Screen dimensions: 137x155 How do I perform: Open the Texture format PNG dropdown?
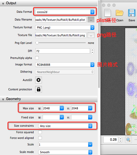[65, 28]
